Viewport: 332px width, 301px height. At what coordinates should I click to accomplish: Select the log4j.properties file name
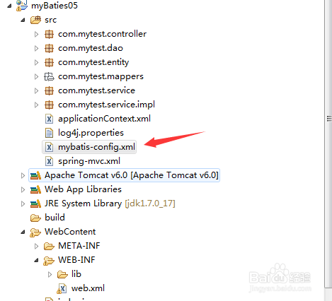pyautogui.click(x=91, y=133)
